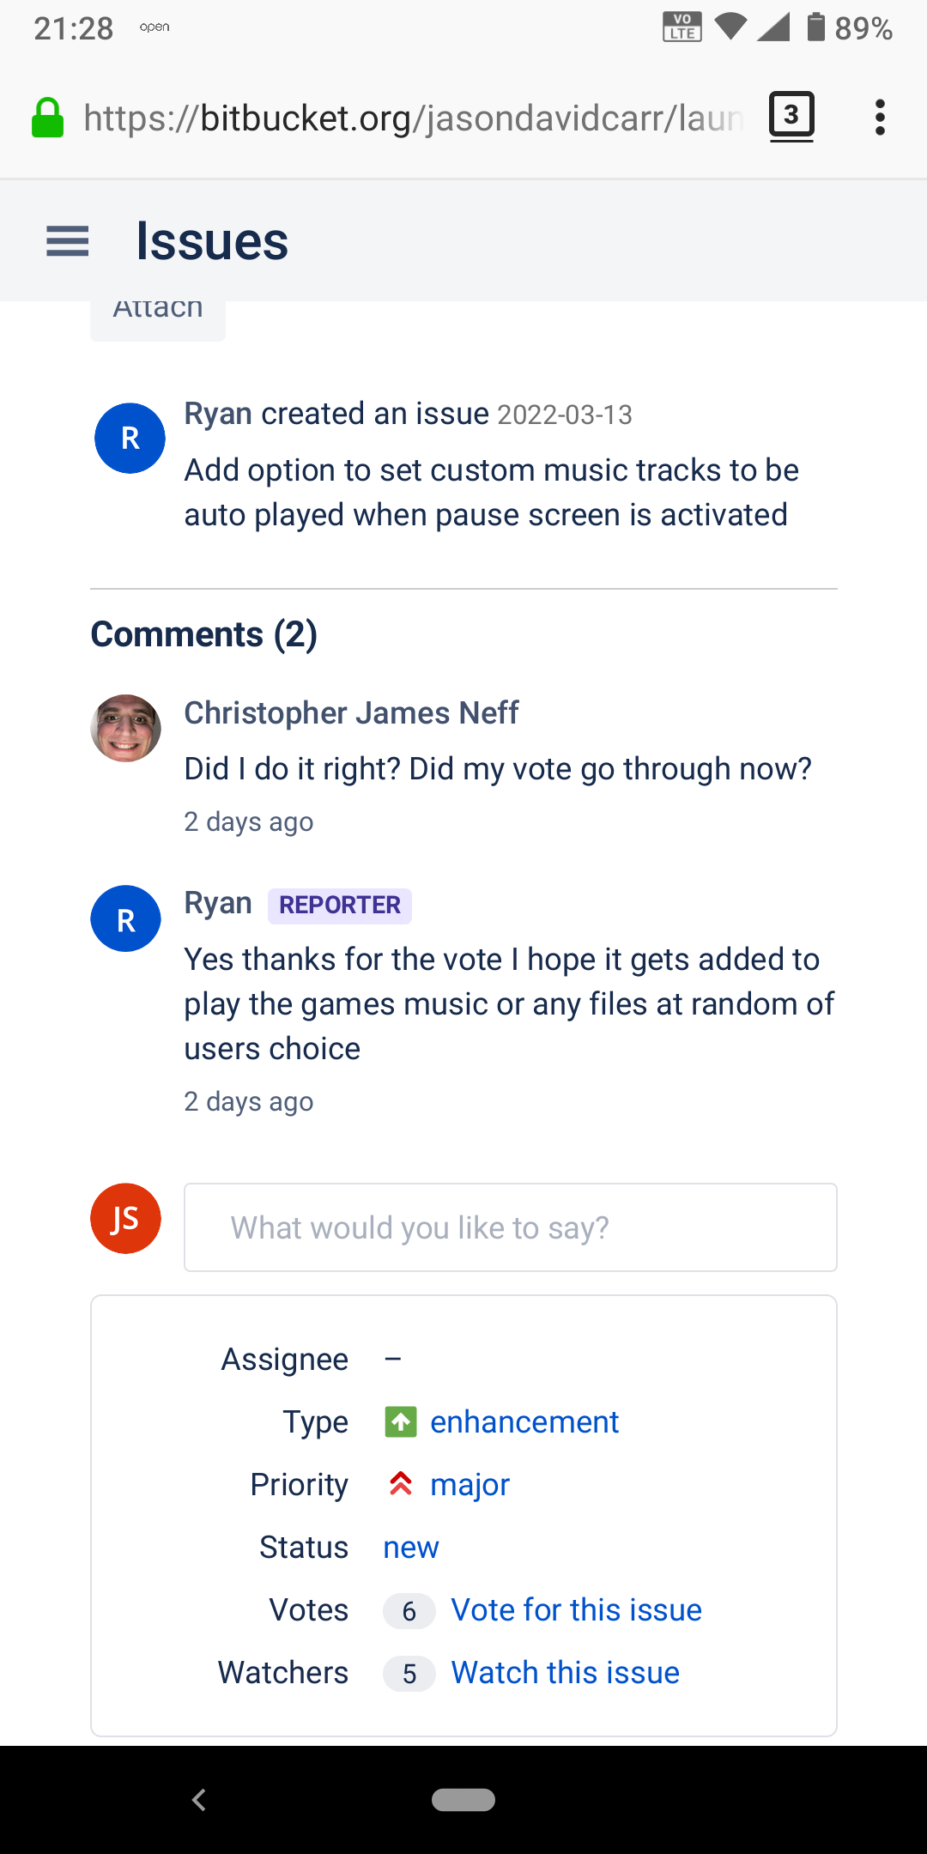Open the browser tab switcher showing 3
927x1854 pixels.
[x=791, y=117]
